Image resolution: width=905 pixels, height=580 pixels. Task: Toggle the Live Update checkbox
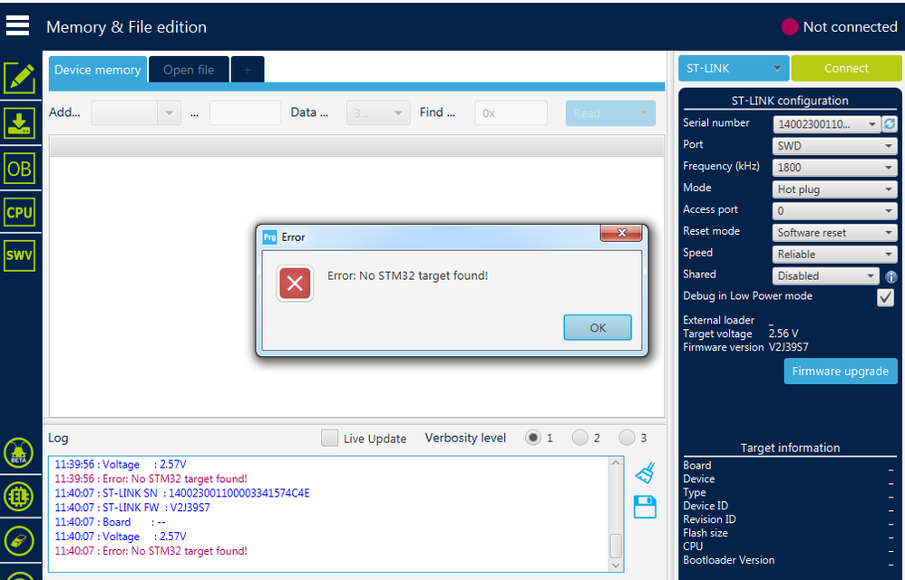(329, 438)
